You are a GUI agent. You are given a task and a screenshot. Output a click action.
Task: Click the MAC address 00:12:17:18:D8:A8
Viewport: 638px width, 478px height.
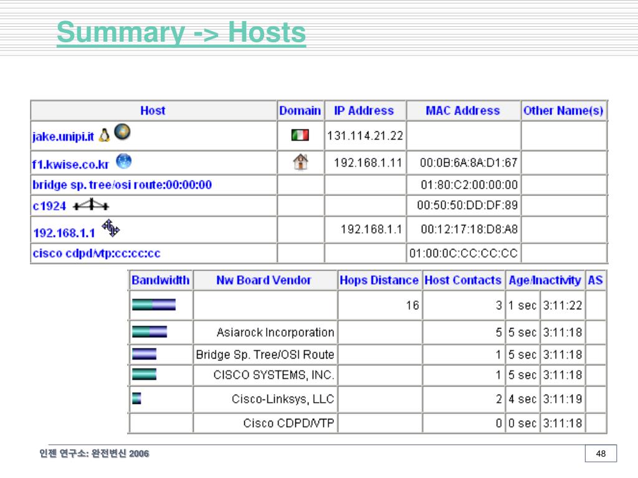pyautogui.click(x=469, y=229)
